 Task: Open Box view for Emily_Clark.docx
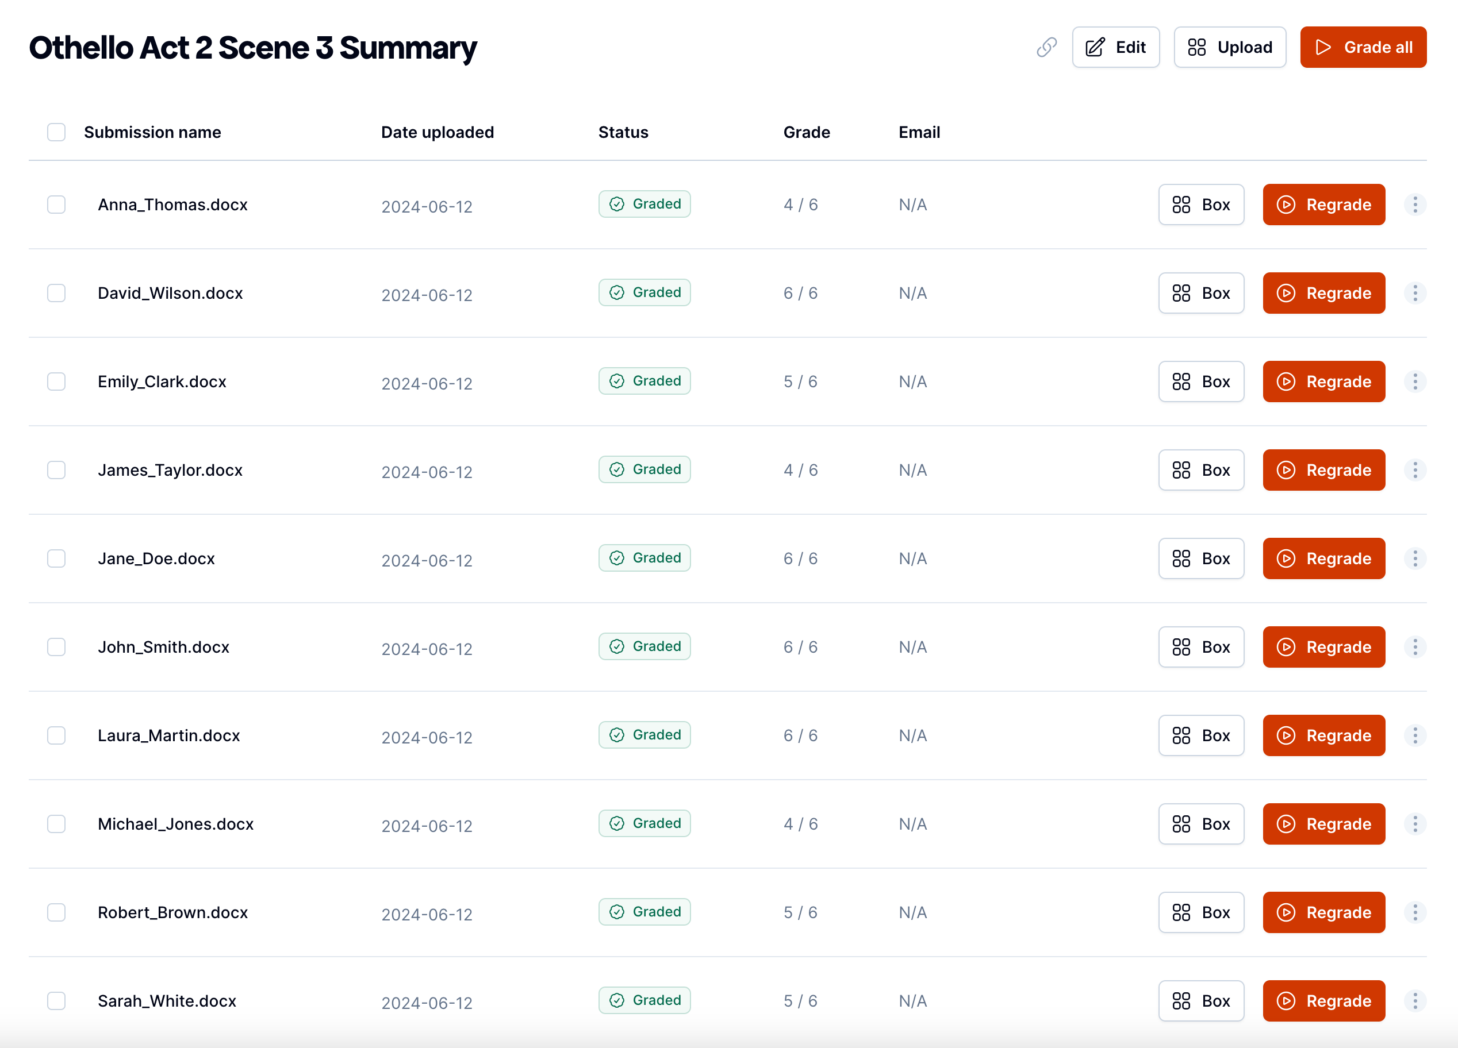[1201, 382]
